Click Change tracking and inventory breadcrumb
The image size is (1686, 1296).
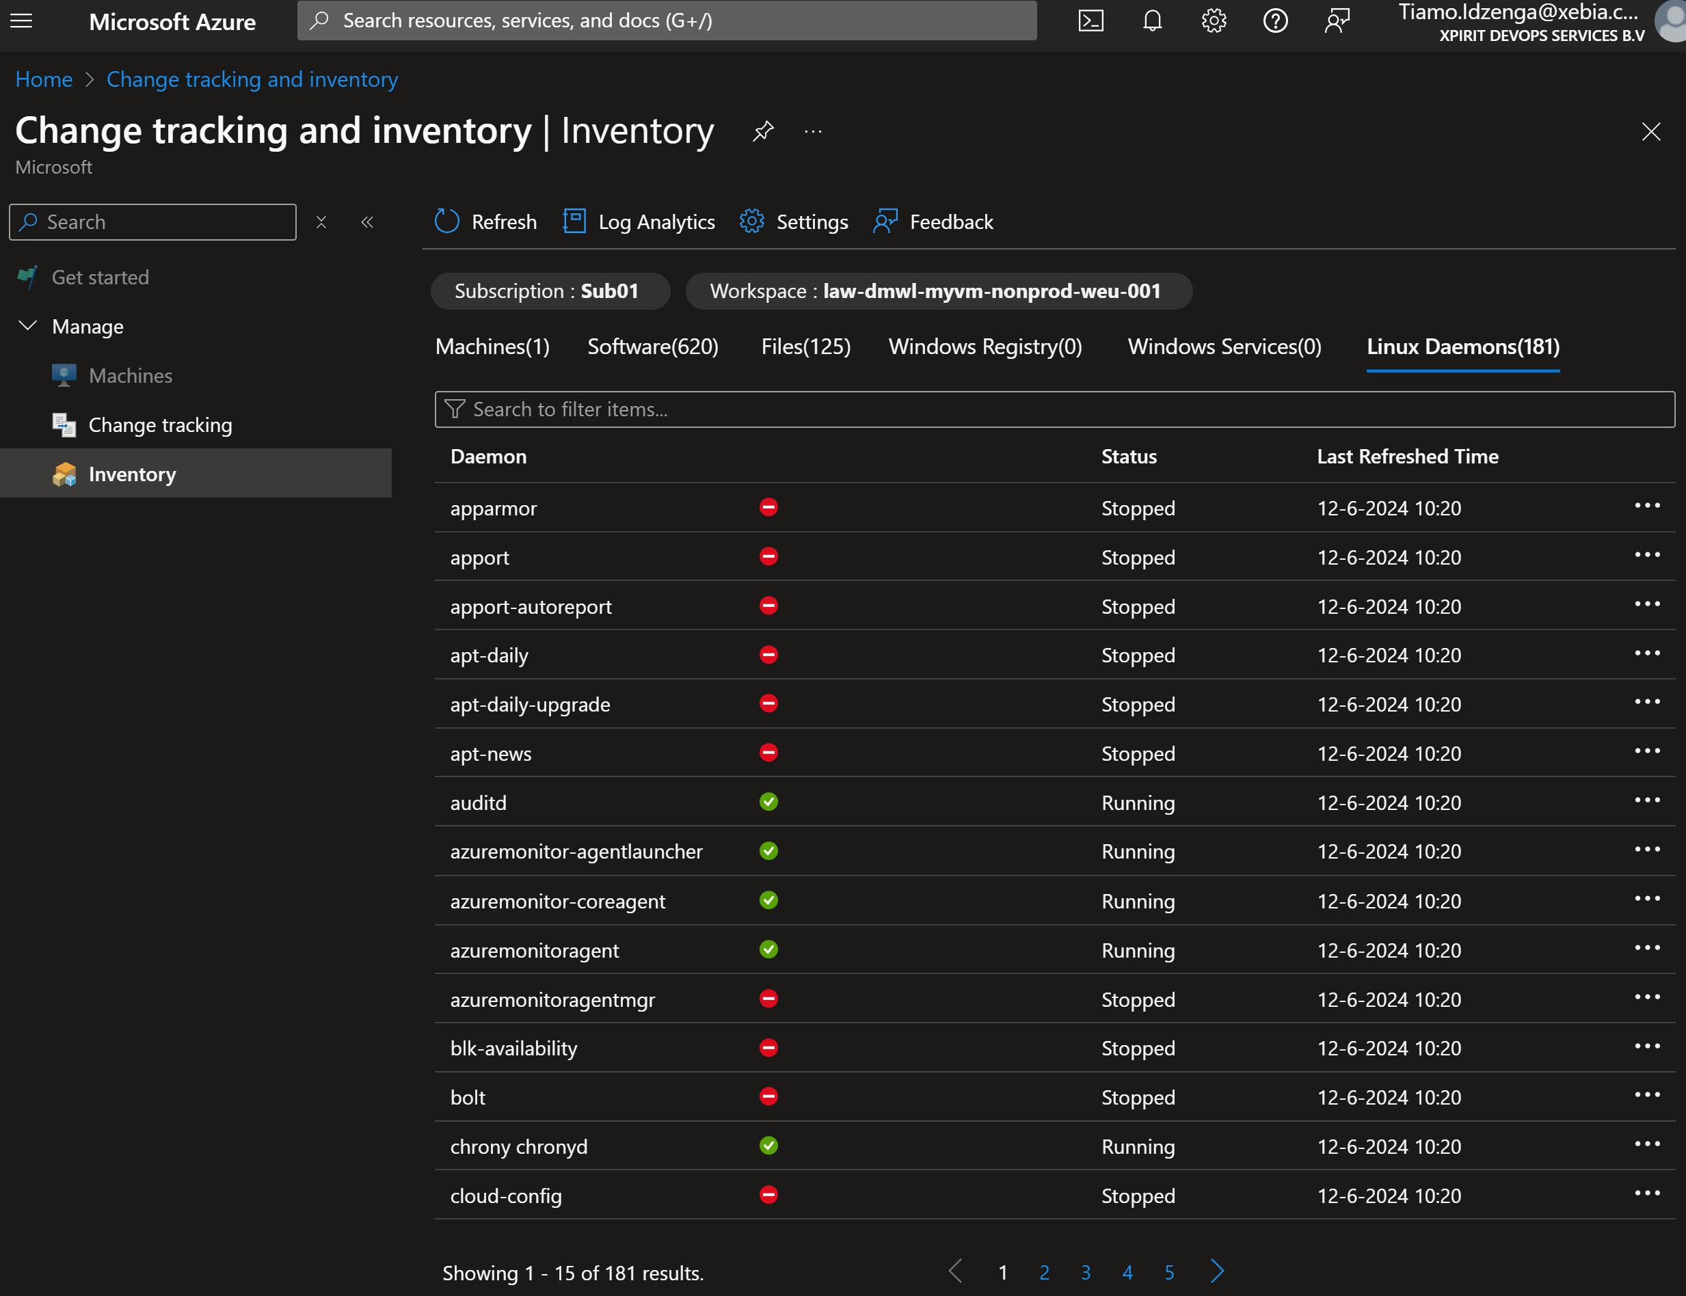[x=252, y=79]
